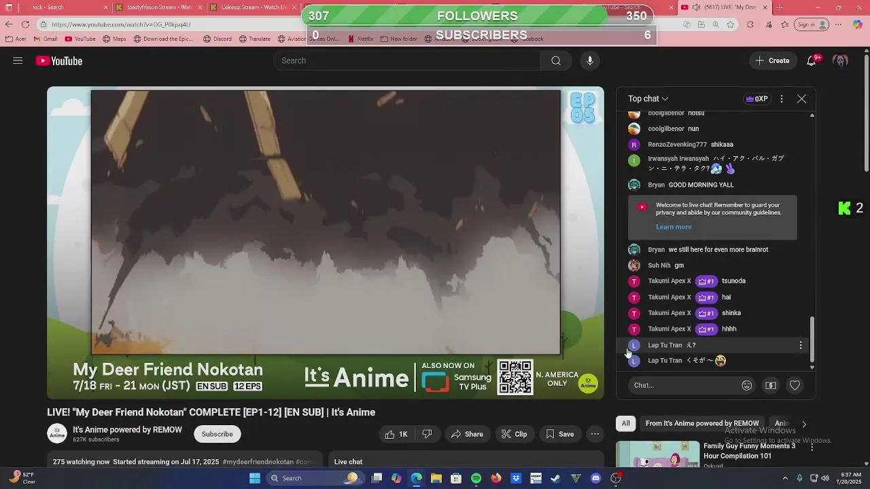
Task: Open more actions menu beside Save
Action: pyautogui.click(x=595, y=434)
